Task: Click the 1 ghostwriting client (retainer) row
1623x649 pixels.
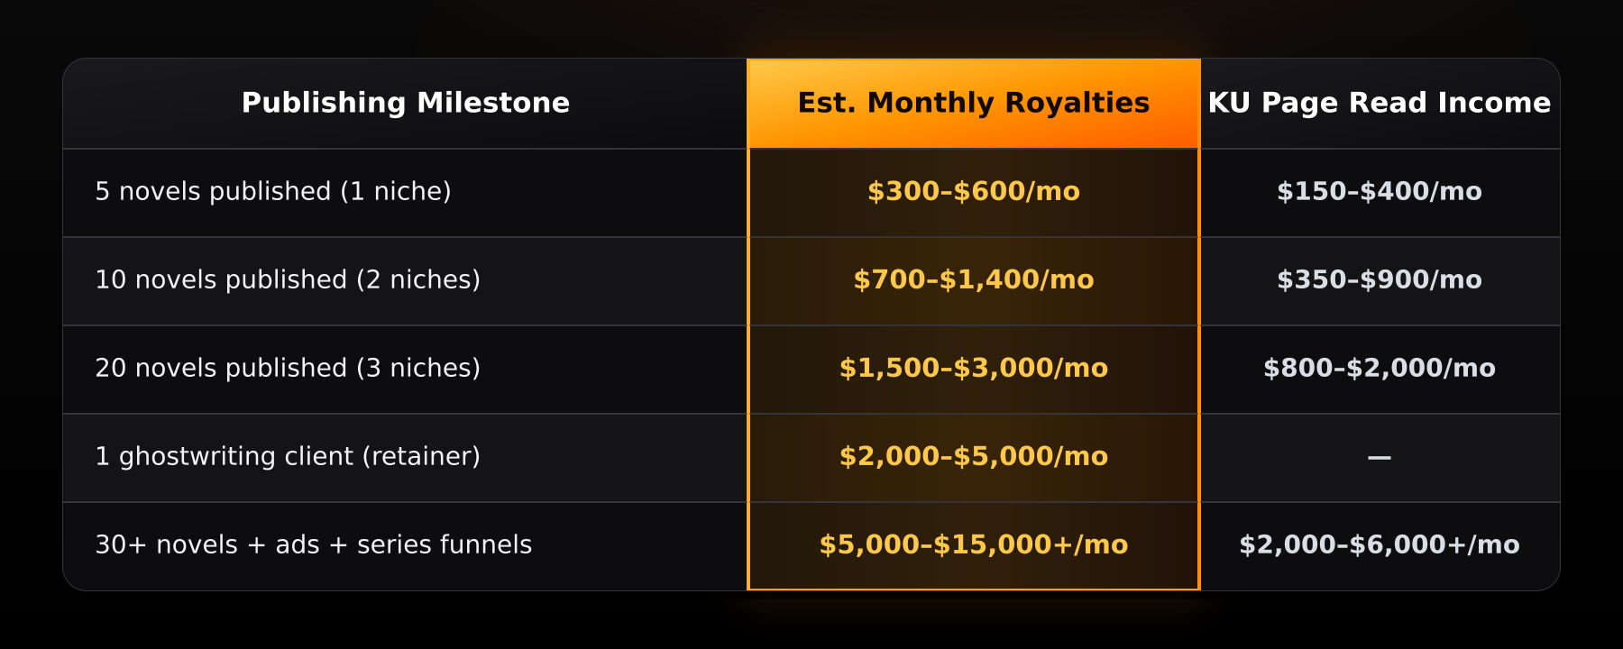Action: tap(811, 458)
